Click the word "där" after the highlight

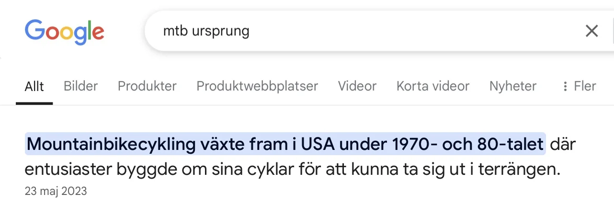562,144
